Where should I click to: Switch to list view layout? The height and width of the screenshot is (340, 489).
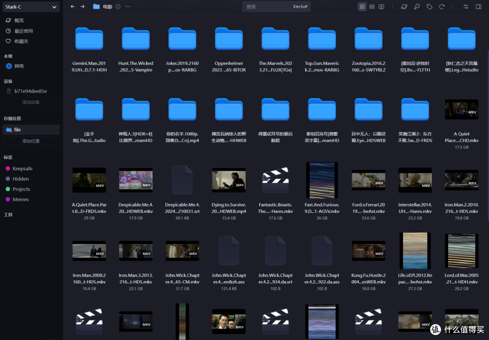(372, 6)
